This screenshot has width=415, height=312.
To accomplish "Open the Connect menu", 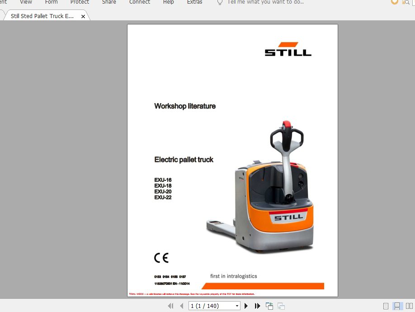I will click(139, 2).
